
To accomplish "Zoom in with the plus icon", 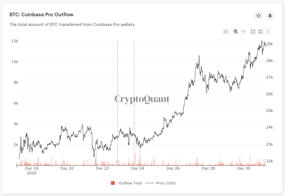I will (x=253, y=32).
